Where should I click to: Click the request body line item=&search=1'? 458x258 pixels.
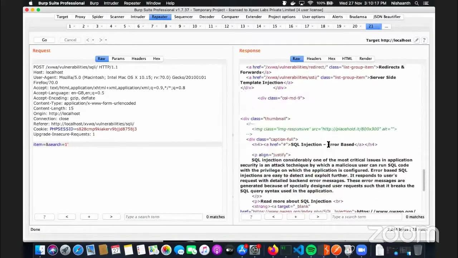[x=51, y=144]
